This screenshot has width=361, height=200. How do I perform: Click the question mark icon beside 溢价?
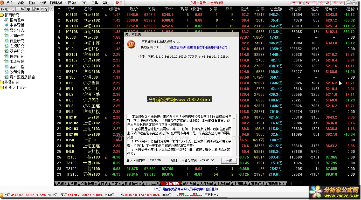pos(358,9)
